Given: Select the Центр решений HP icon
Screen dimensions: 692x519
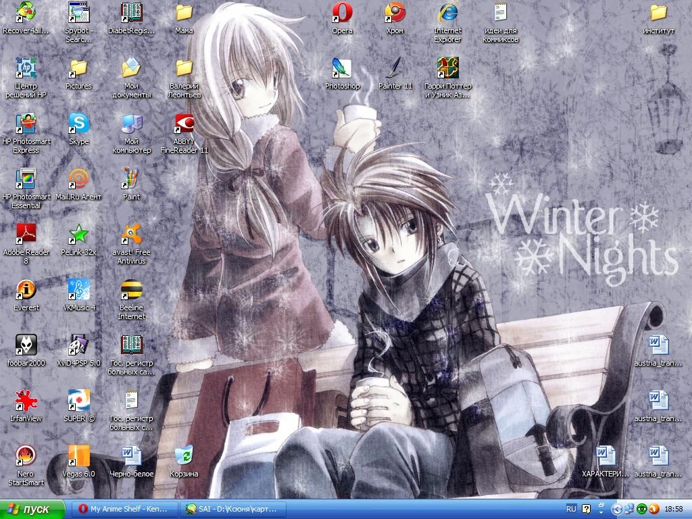Looking at the screenshot, I should [x=26, y=78].
